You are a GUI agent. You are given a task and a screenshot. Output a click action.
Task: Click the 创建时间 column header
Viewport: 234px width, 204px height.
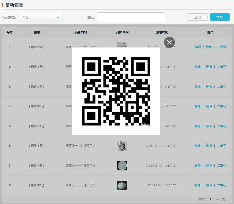pyautogui.click(x=162, y=32)
